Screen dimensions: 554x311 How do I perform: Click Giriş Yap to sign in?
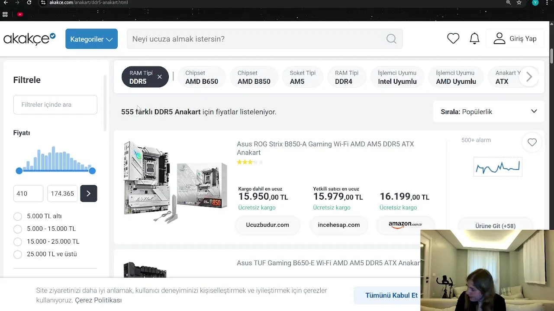515,39
